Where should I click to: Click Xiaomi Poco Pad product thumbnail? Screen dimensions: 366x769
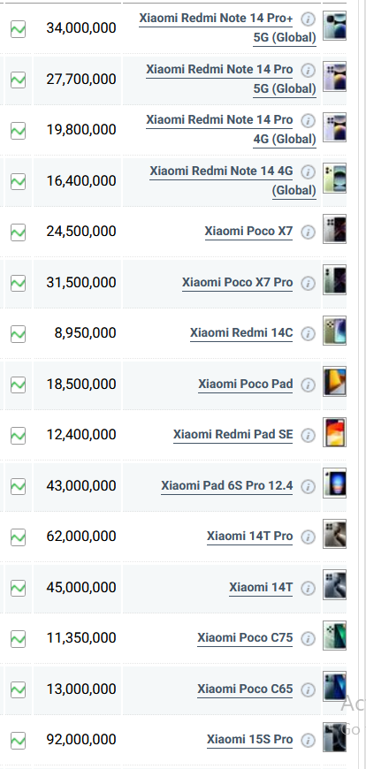click(334, 381)
